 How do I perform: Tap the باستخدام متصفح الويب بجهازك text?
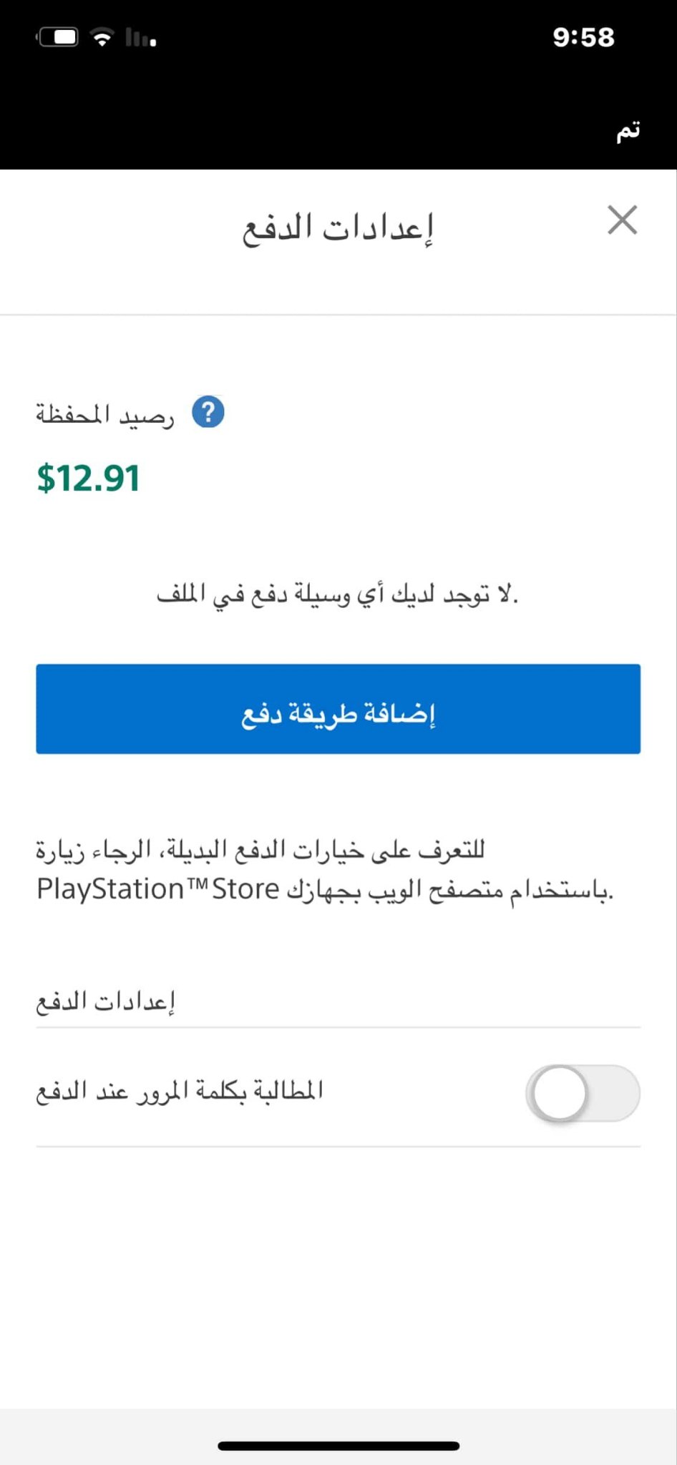click(451, 891)
